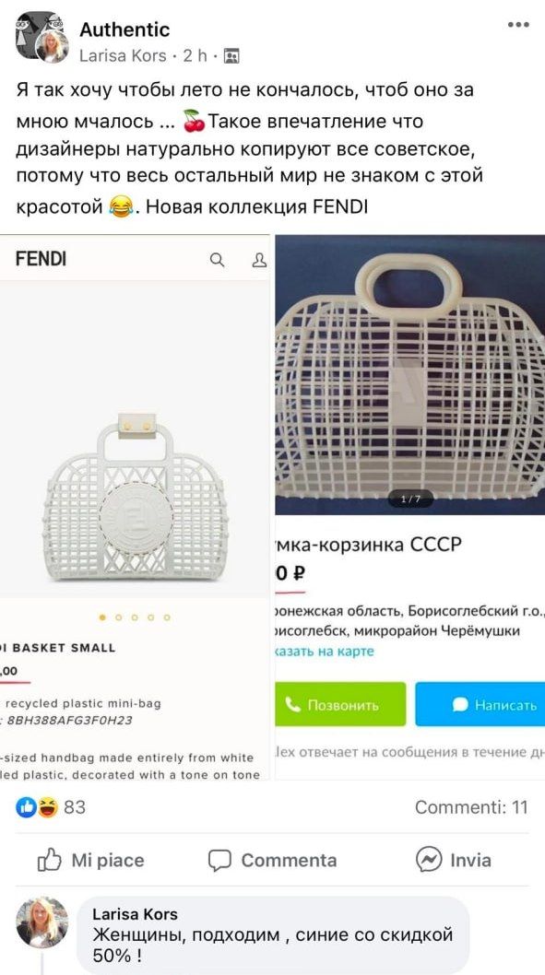Select the first carousel dot under Fendi bag
The width and height of the screenshot is (545, 975).
(x=102, y=617)
